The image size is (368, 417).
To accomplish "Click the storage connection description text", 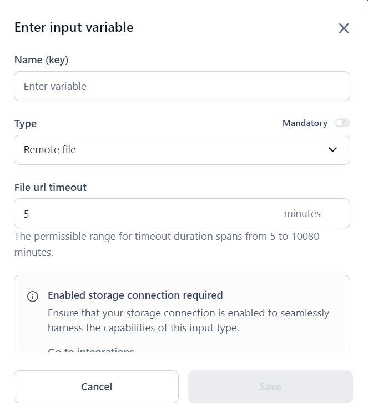I will [188, 320].
